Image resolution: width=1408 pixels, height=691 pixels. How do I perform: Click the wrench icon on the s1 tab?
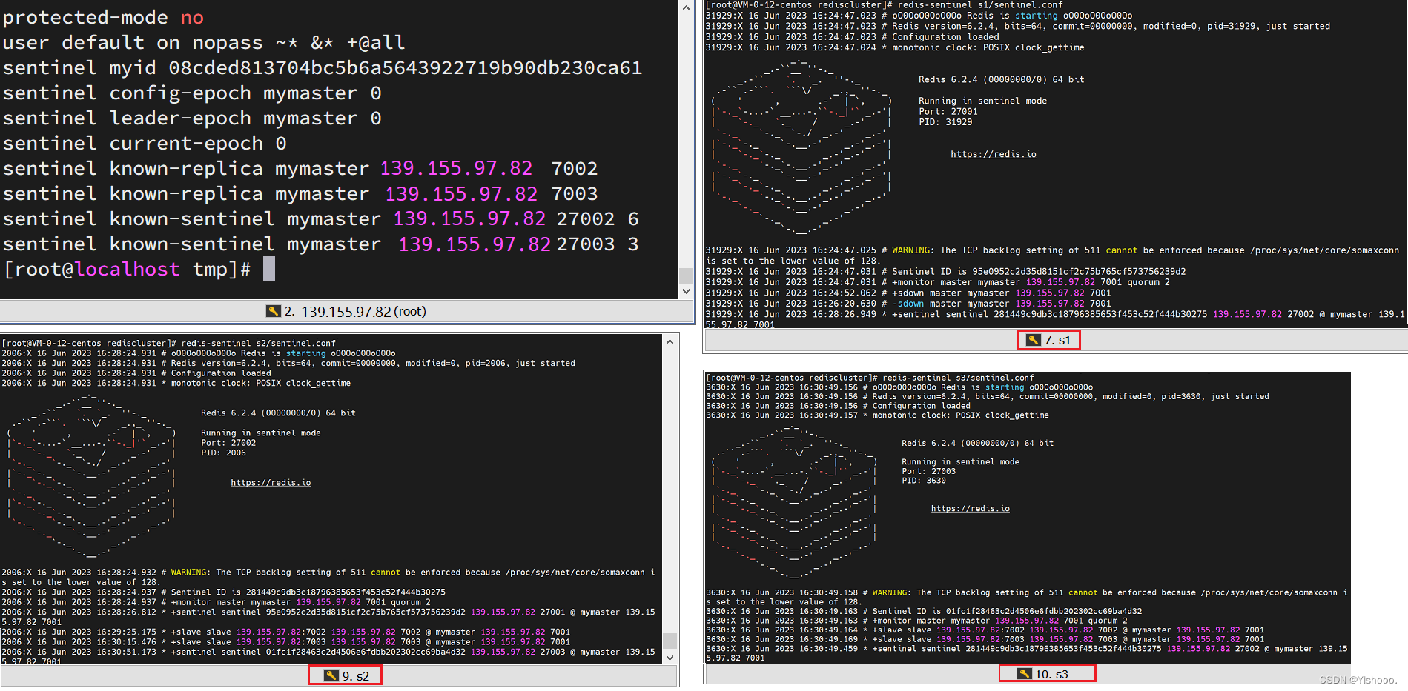pos(1034,340)
